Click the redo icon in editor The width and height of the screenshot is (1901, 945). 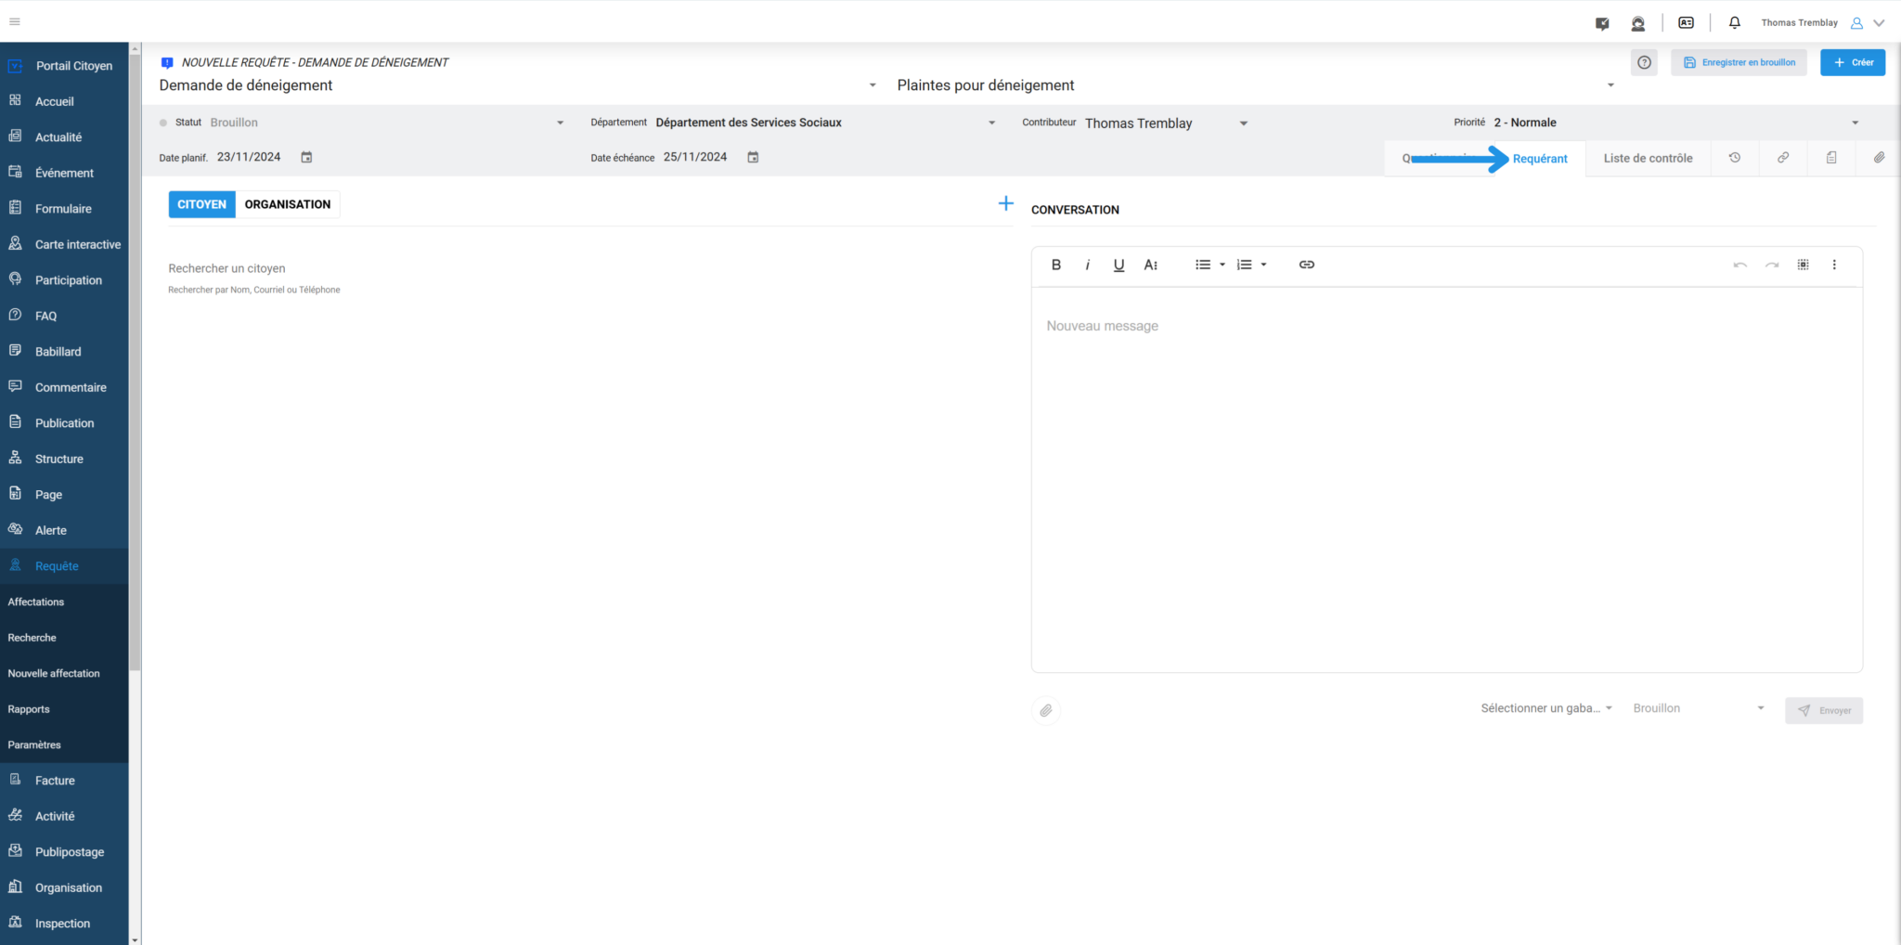click(x=1772, y=265)
